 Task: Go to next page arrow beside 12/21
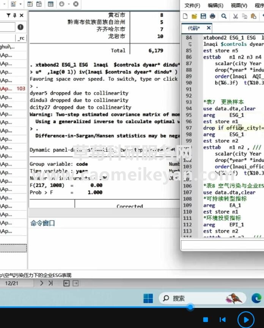[x=42, y=283]
